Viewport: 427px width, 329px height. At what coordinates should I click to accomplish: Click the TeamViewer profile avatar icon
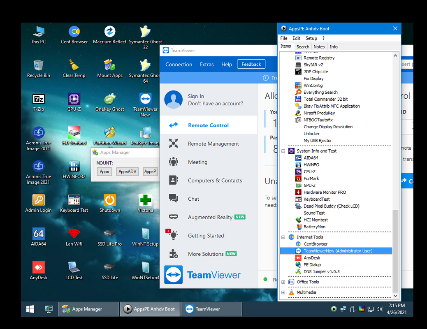(x=174, y=100)
